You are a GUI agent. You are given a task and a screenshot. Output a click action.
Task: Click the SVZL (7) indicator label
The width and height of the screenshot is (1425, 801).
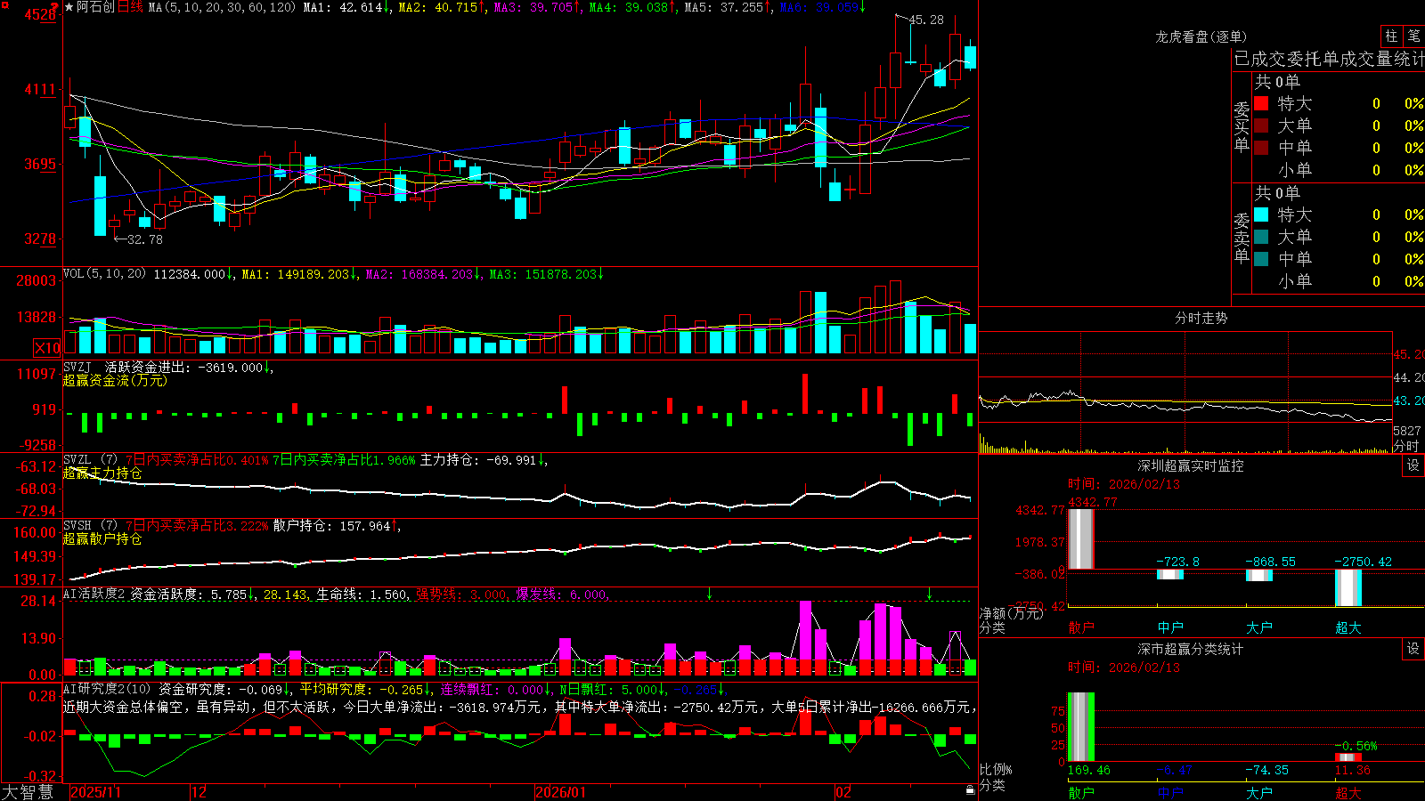pos(90,460)
